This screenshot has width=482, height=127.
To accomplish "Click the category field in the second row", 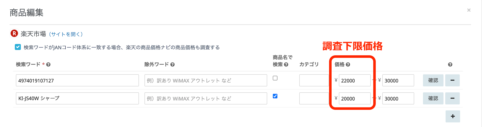I will (x=314, y=98).
